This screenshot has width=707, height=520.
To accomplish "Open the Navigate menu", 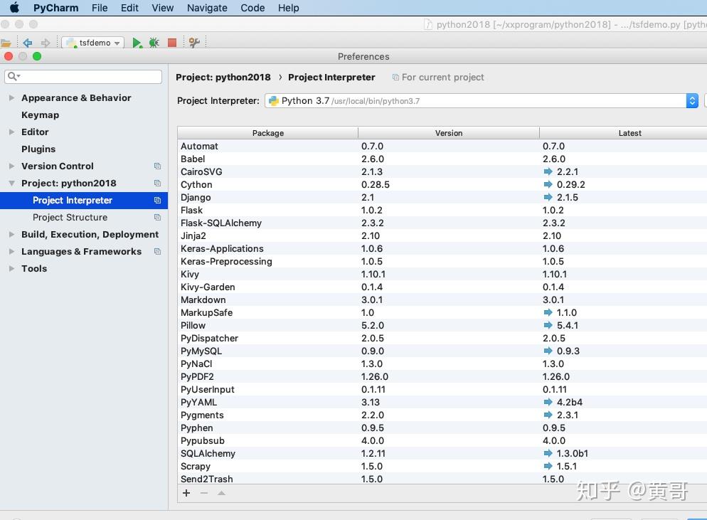I will [x=207, y=8].
